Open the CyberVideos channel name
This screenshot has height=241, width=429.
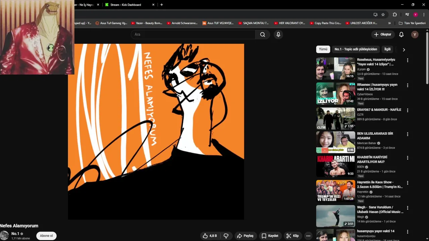coord(365,94)
